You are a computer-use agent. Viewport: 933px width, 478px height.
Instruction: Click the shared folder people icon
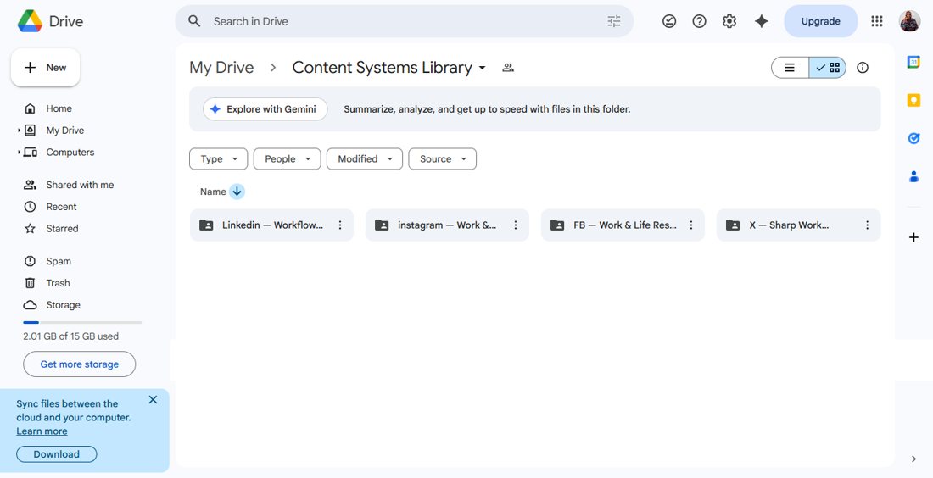click(x=507, y=68)
